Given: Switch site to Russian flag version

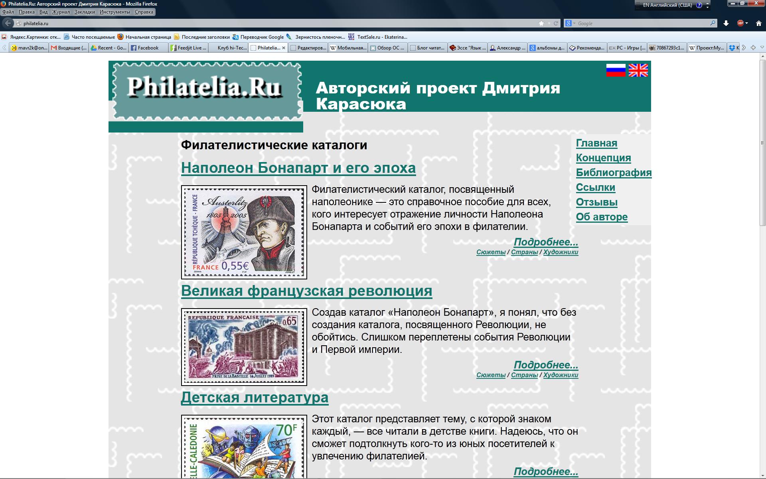Looking at the screenshot, I should (616, 70).
